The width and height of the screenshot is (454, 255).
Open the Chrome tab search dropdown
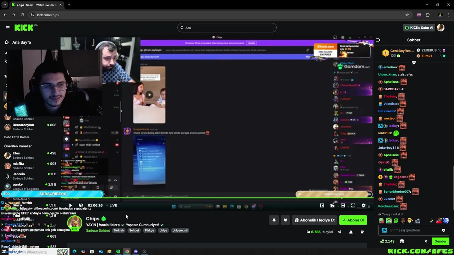5,5
